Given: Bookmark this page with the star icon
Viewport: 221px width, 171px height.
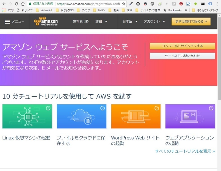Looking at the screenshot, I should [x=124, y=4].
